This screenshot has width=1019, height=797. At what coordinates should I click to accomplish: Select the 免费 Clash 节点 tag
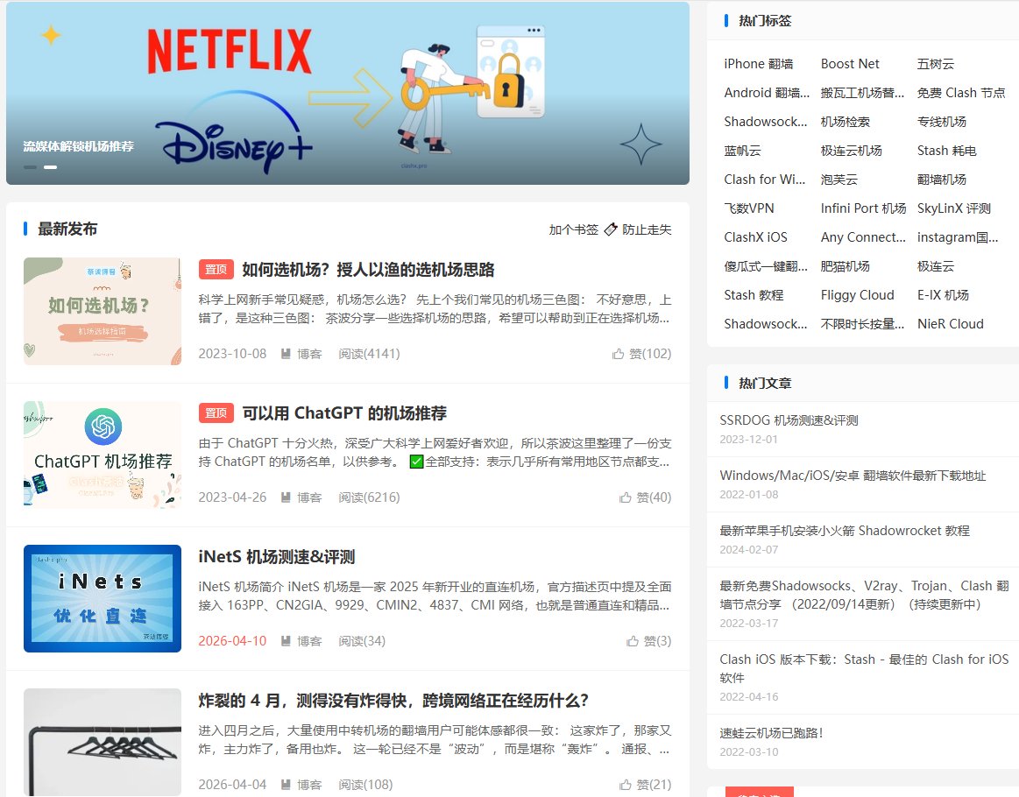point(960,93)
